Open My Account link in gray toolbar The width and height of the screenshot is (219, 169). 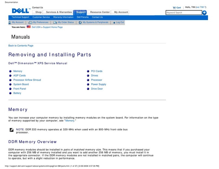[18, 22]
